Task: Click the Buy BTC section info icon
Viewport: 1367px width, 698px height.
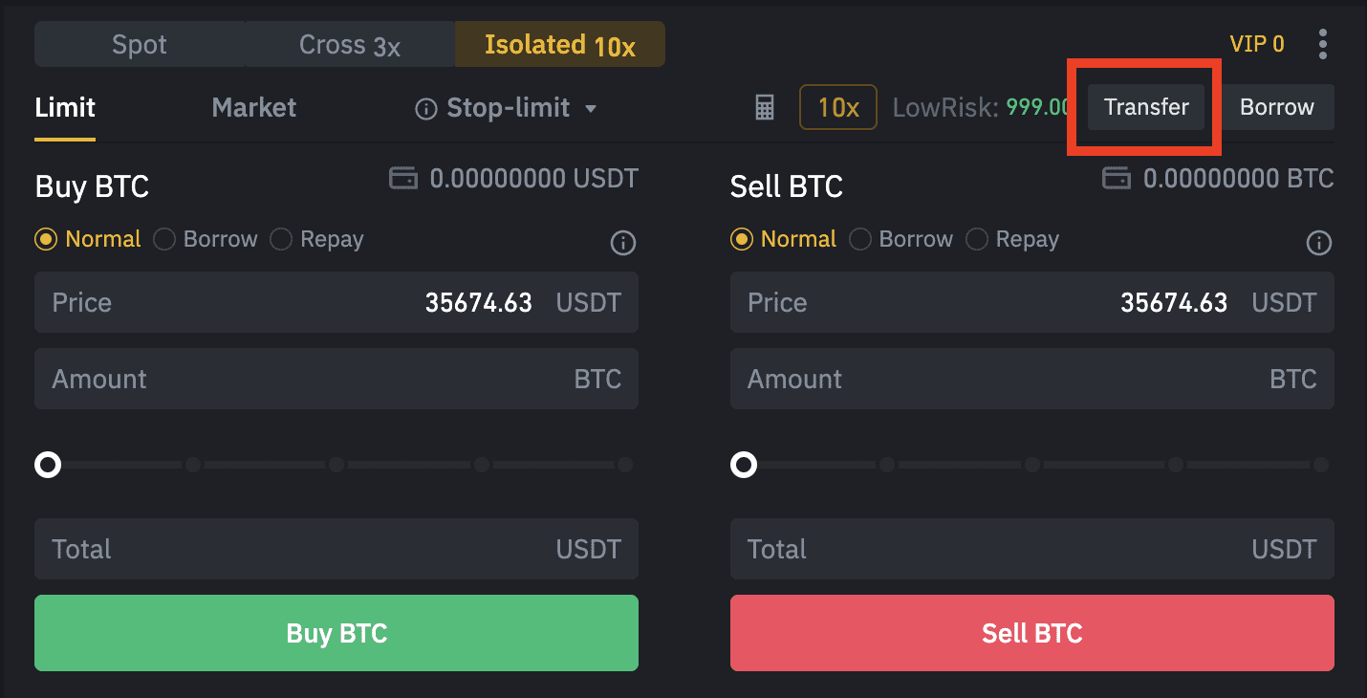Action: [623, 243]
